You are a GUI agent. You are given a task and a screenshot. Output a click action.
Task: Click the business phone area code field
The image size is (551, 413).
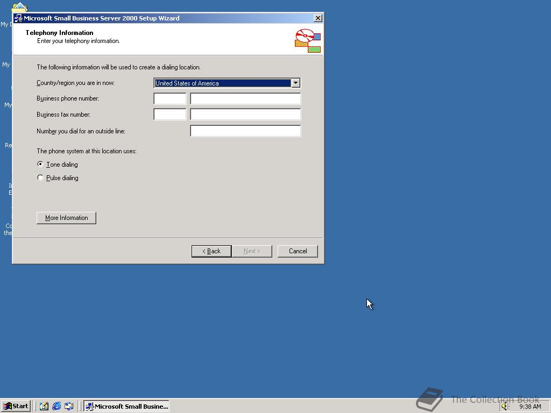tap(169, 99)
